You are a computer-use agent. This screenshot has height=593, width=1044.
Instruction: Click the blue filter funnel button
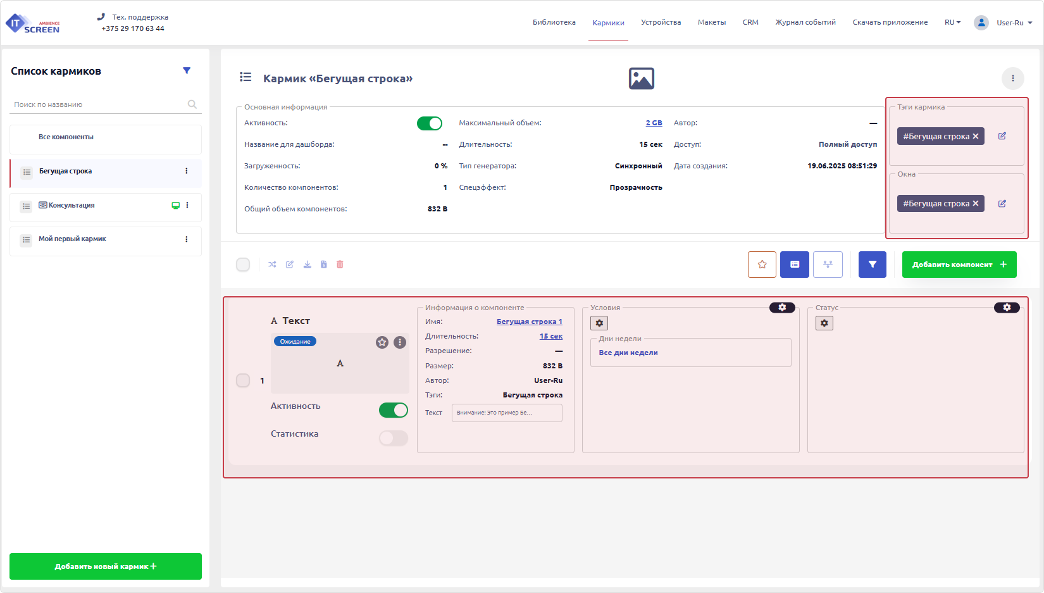(x=872, y=265)
